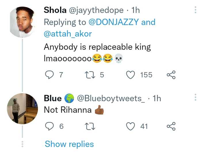View Shola's profile picture
Viewport: 207px width, 153px height.
click(x=22, y=22)
